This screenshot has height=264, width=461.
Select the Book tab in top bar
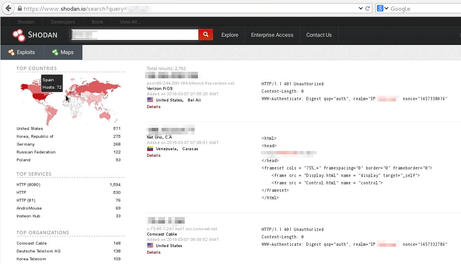point(97,22)
